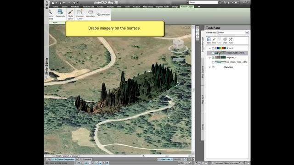Open the Image ribbon tab
Viewport: 294px width, 165px height.
click(x=175, y=7)
